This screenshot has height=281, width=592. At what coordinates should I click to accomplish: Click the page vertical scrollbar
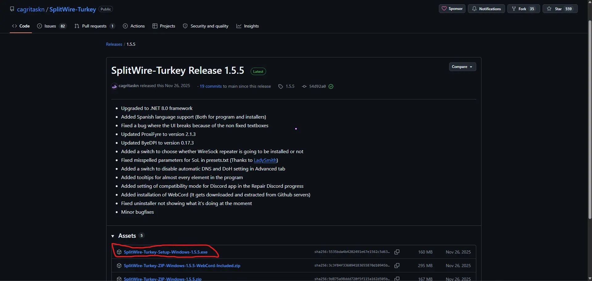[x=590, y=120]
